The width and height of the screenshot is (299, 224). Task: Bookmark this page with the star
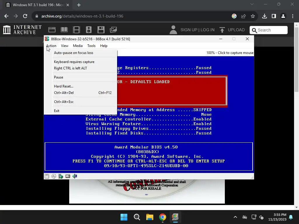pos(253,16)
